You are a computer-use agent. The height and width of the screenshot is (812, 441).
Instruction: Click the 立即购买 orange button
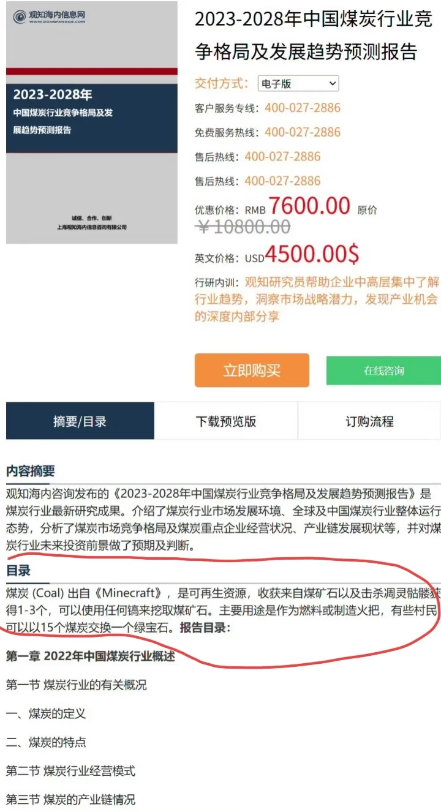pyautogui.click(x=252, y=370)
